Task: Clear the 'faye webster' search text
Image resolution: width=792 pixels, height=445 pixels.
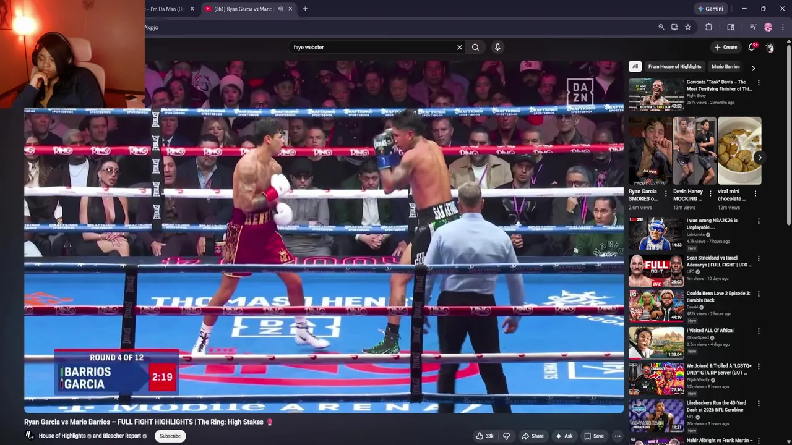Action: coord(460,47)
